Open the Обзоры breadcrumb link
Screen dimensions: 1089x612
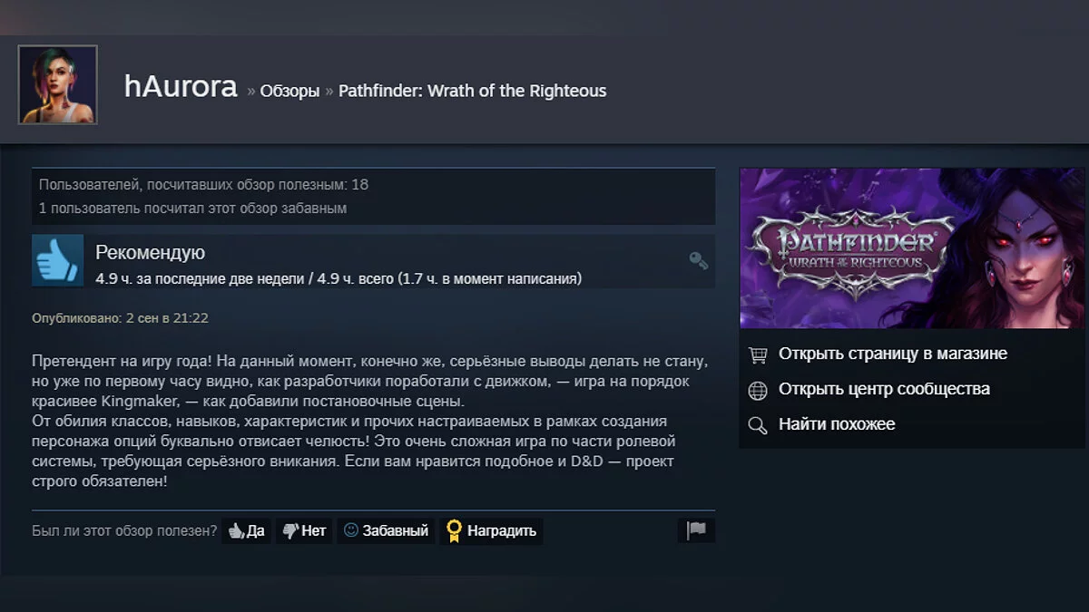[289, 91]
